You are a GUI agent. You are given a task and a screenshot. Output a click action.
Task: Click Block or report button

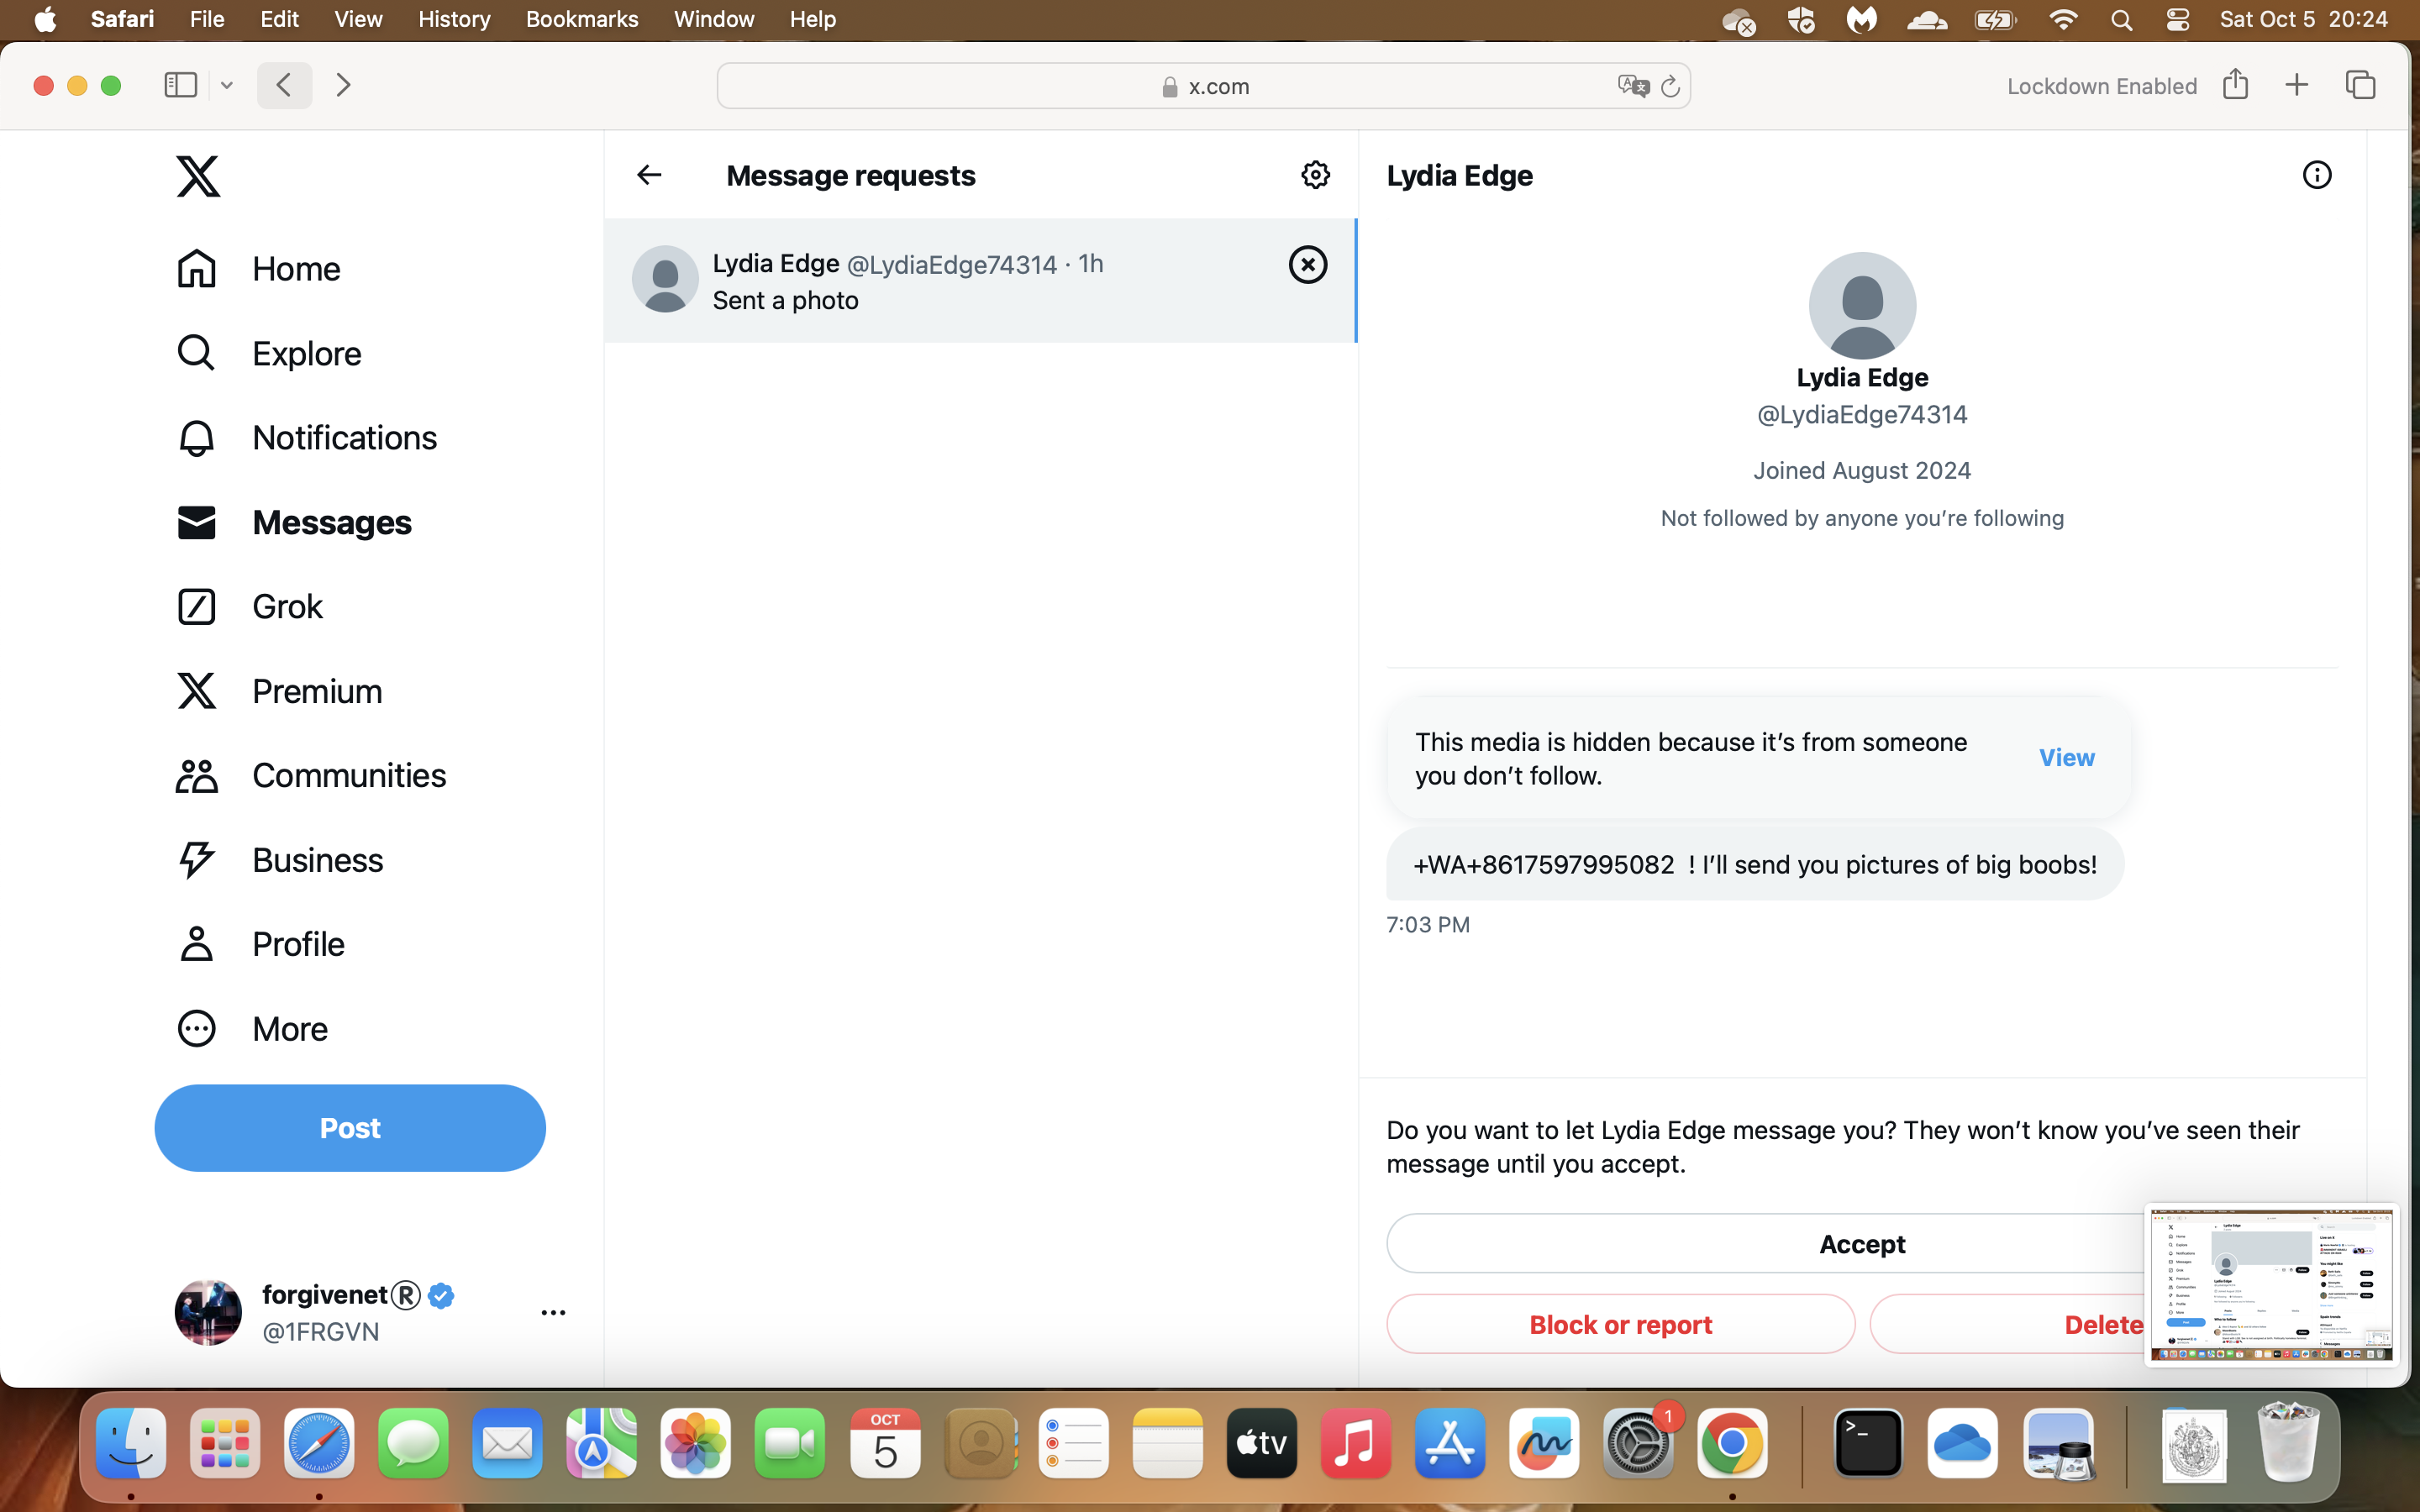(1620, 1324)
